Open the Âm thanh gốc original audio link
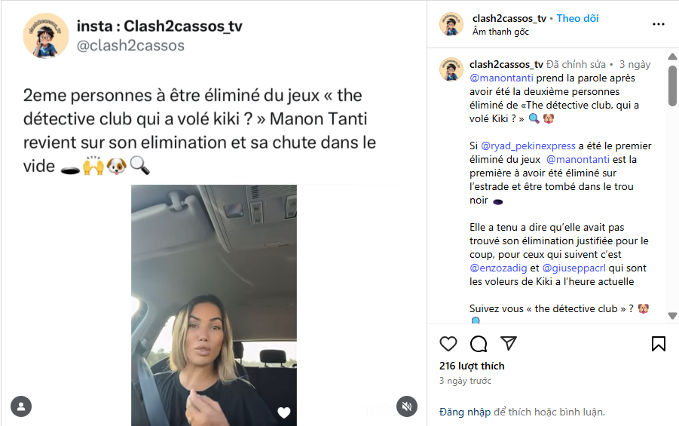This screenshot has width=679, height=426. point(500,32)
